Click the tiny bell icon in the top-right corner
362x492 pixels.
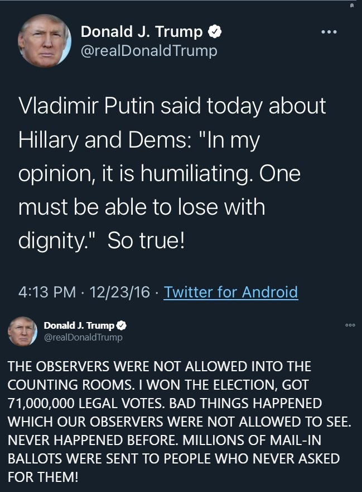(x=351, y=5)
